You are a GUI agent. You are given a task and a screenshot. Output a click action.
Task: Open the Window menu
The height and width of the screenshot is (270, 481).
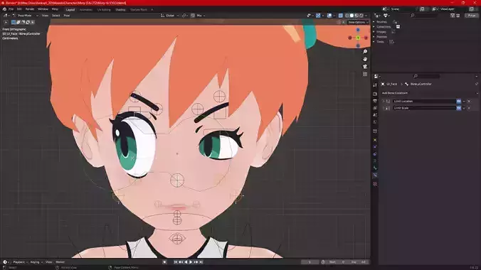pyautogui.click(x=43, y=9)
